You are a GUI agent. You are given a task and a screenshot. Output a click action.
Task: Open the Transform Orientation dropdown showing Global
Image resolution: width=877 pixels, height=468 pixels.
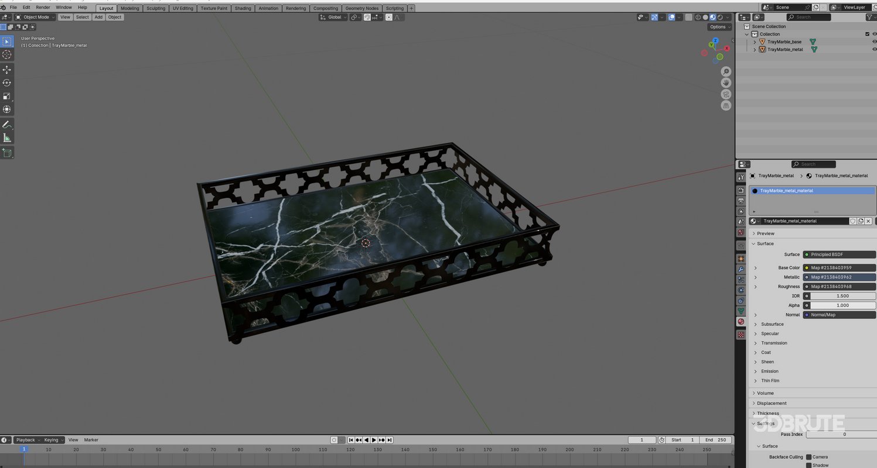333,17
